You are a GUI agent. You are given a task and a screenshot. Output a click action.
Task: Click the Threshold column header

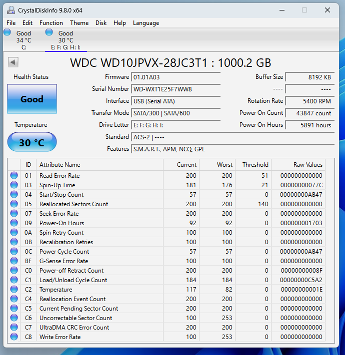click(x=253, y=165)
